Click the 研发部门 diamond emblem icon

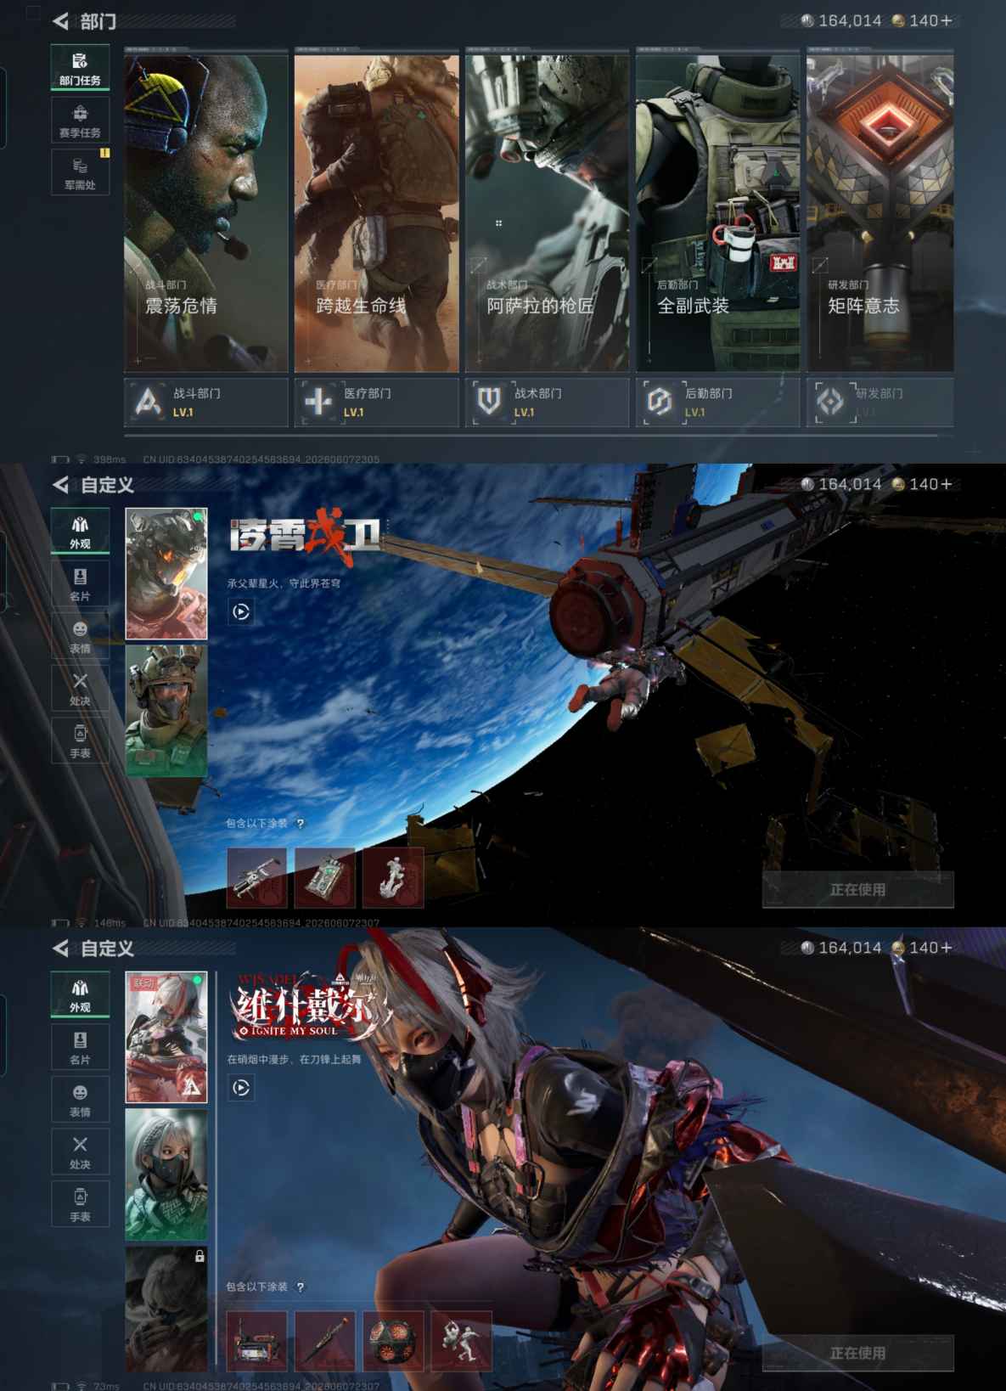point(830,401)
